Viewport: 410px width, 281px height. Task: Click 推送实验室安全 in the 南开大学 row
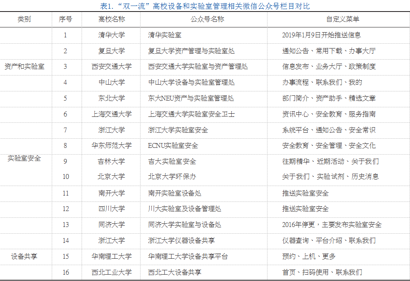tap(305, 193)
